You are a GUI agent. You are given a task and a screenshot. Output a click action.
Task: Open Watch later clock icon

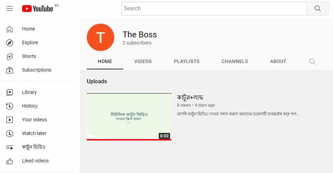pos(10,134)
